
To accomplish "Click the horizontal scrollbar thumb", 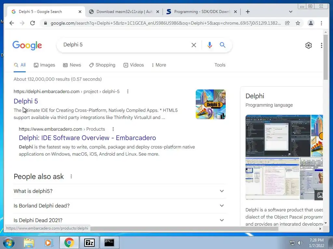I will tap(184, 229).
